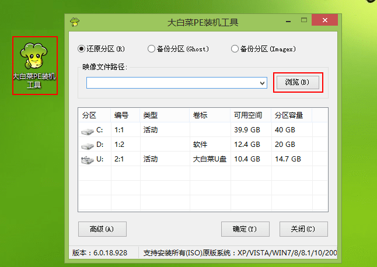Click the 大白菜U盘 volume label cell
This screenshot has width=377, height=267.
tap(210, 159)
